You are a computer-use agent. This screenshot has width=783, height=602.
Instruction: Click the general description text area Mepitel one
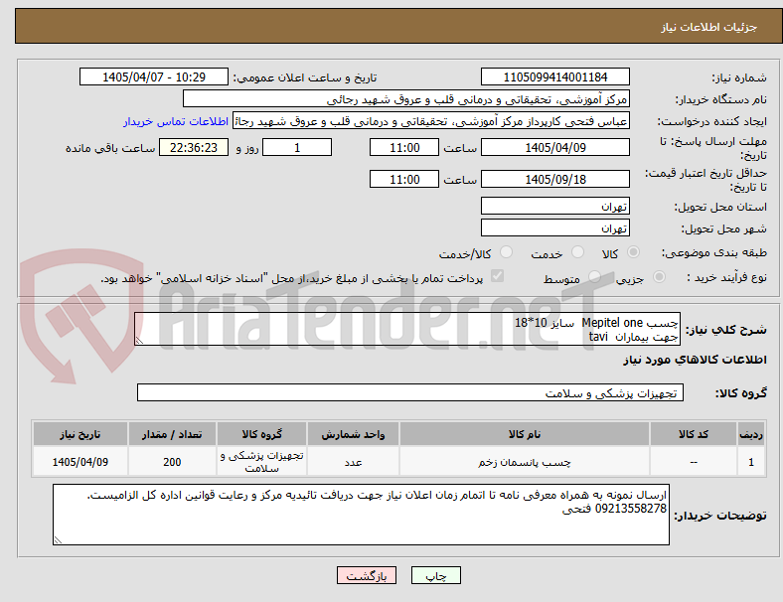pyautogui.click(x=407, y=329)
